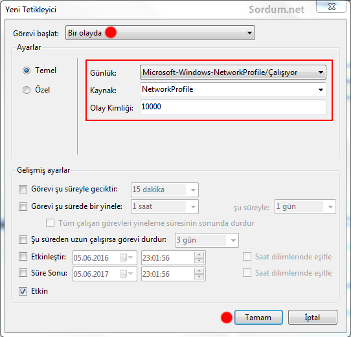Screen dimensions: 351x337
Task: Close the Yeni Tetikleyici dialog window
Action: coord(332,6)
